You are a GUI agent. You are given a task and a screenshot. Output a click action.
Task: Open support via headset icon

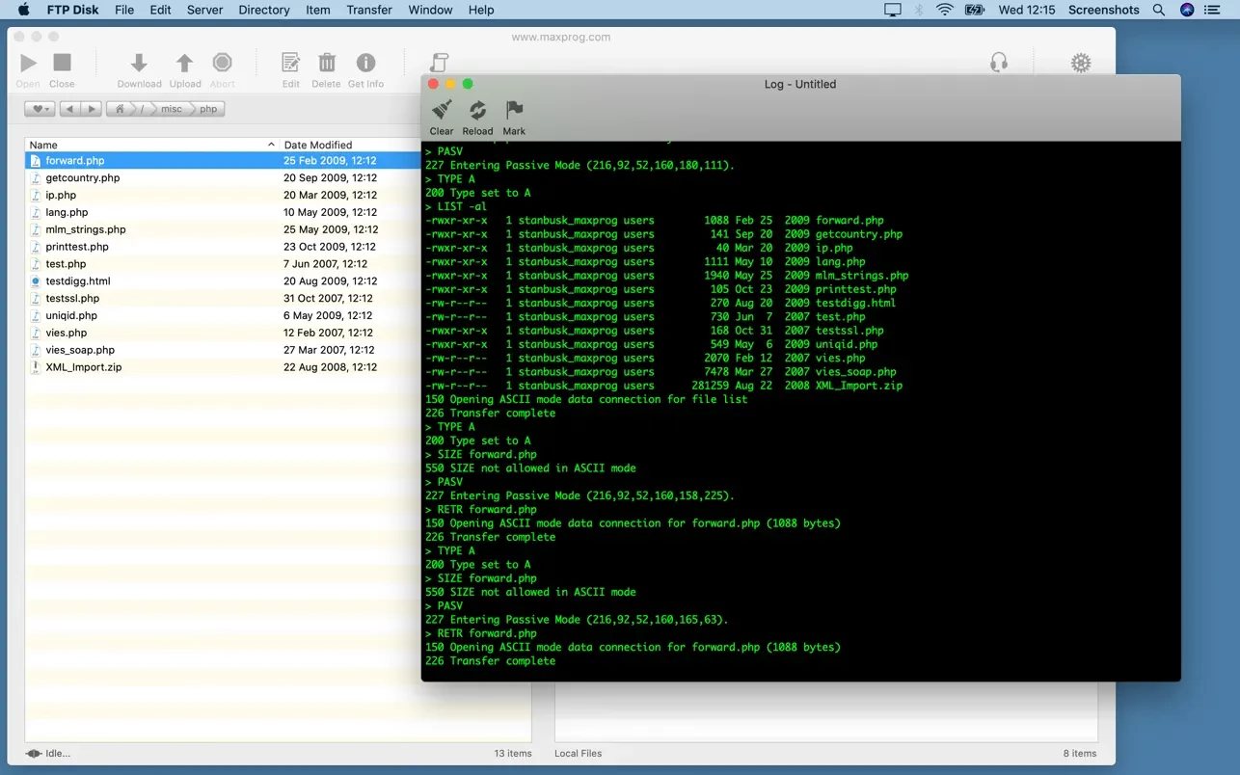click(x=999, y=63)
